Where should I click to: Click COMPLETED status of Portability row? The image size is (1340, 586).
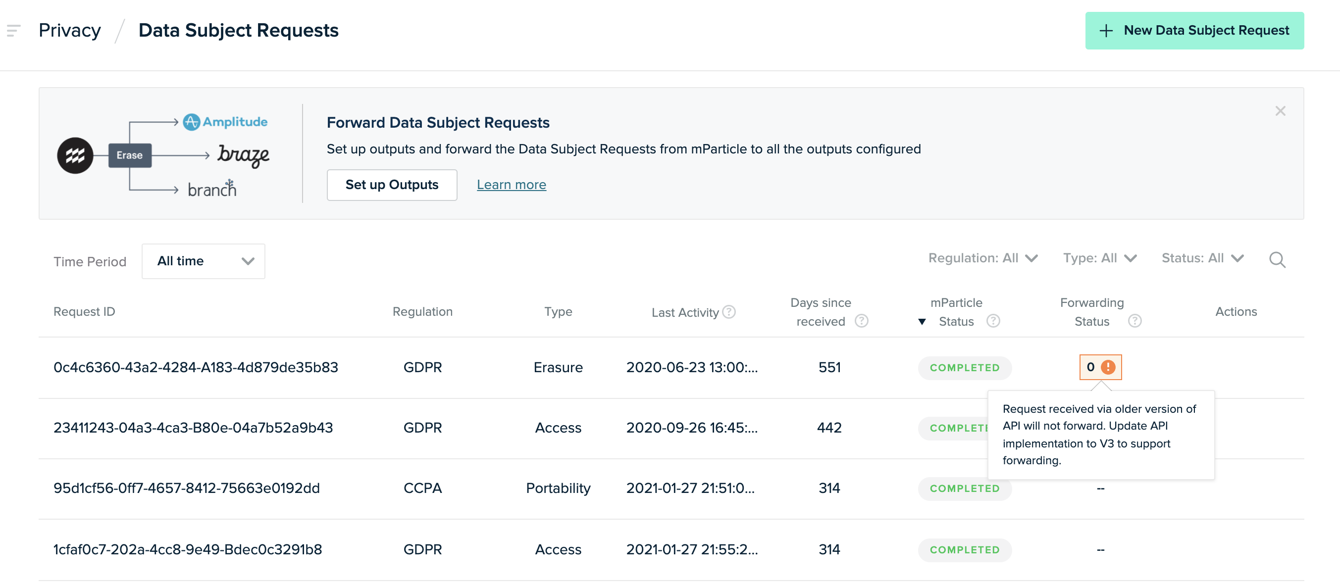(965, 488)
